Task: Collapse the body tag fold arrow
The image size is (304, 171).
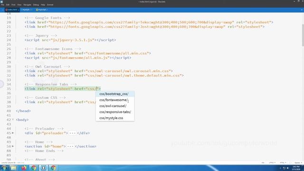Action: 13,120
